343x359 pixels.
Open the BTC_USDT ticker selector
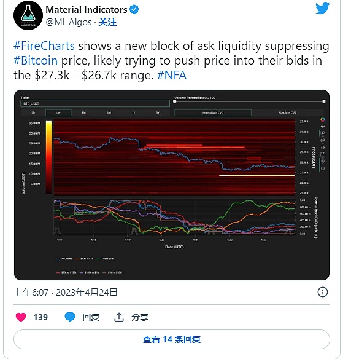click(x=95, y=103)
